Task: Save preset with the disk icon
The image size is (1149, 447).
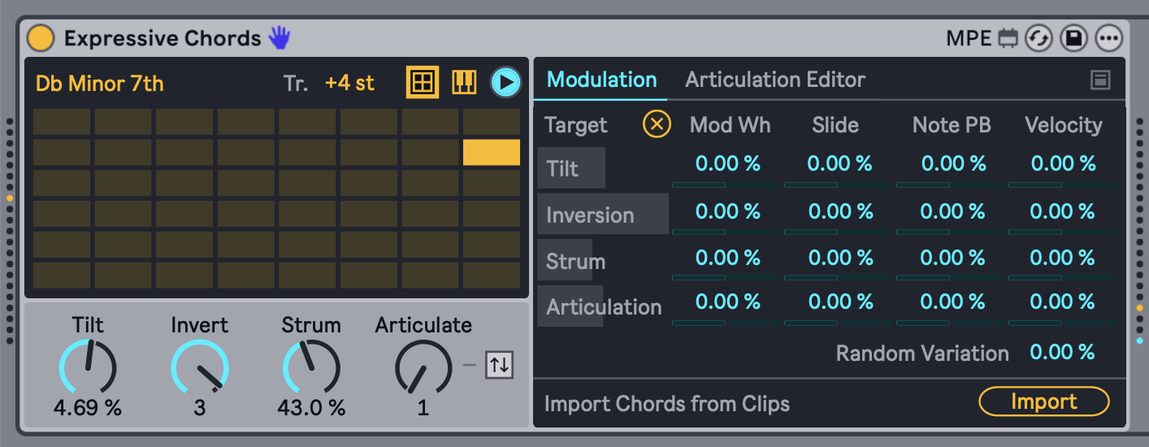Action: point(1073,38)
